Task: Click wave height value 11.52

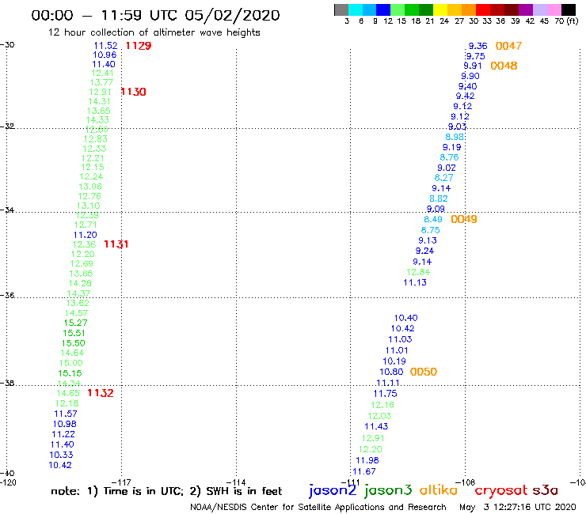Action: [105, 46]
